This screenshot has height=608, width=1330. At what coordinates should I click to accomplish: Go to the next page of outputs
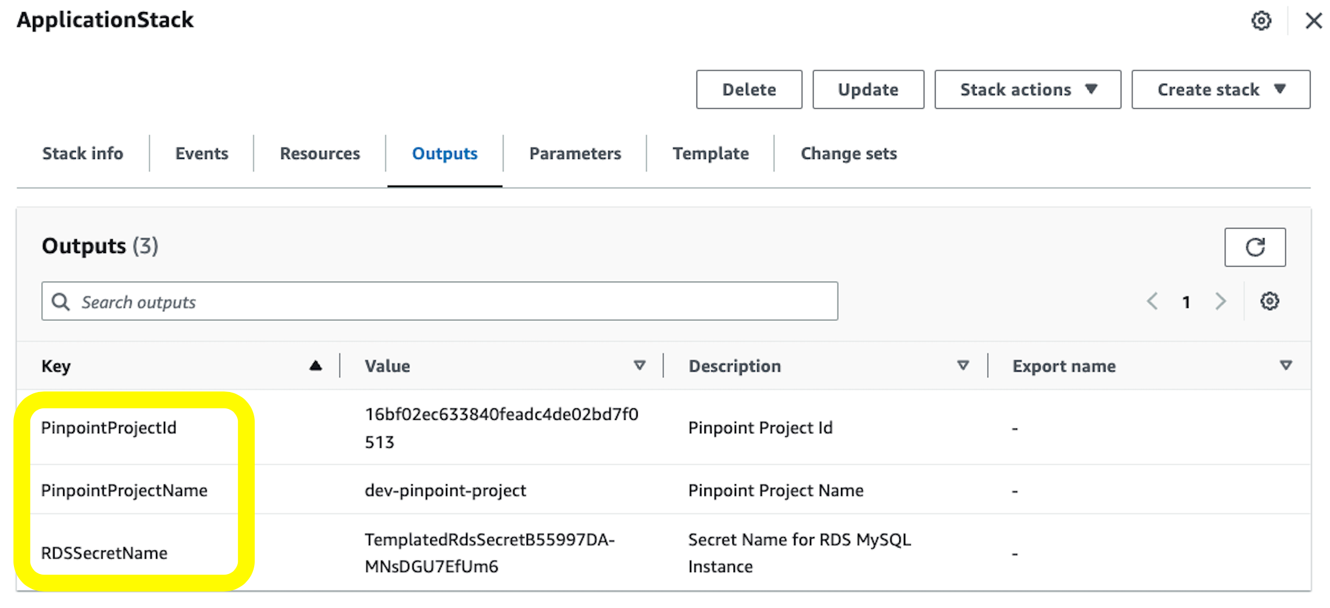point(1220,301)
